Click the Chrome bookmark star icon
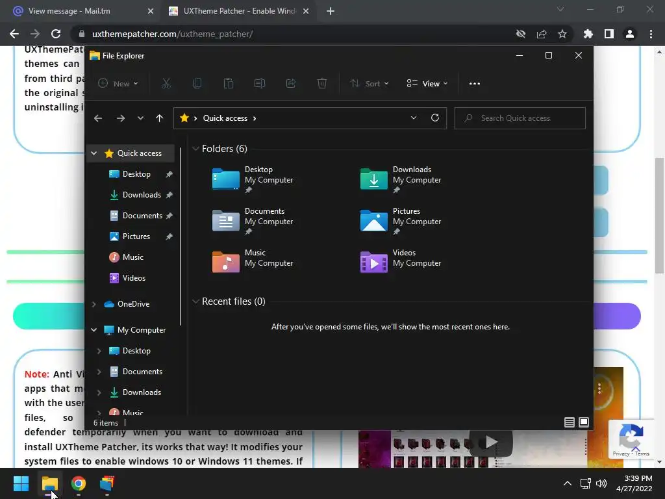This screenshot has height=499, width=665. (562, 34)
